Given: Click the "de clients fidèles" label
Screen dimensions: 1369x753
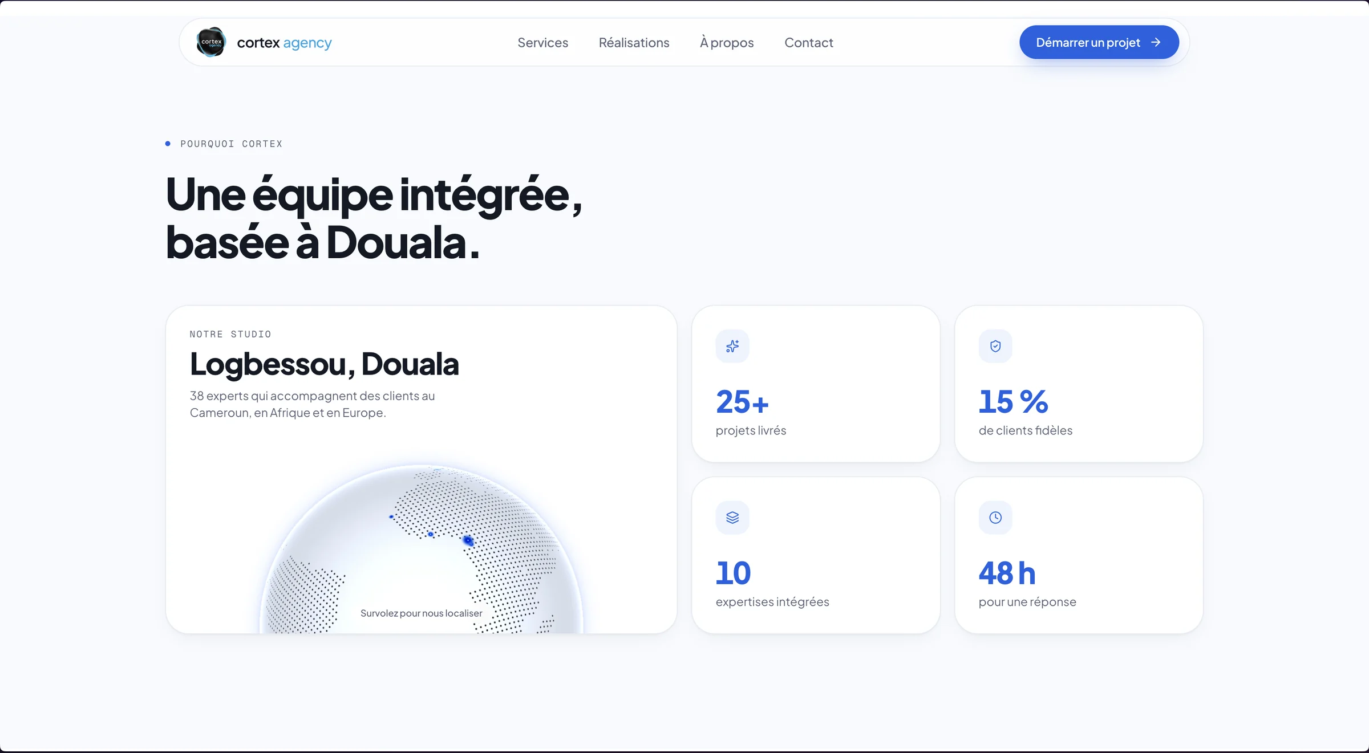Looking at the screenshot, I should 1025,430.
